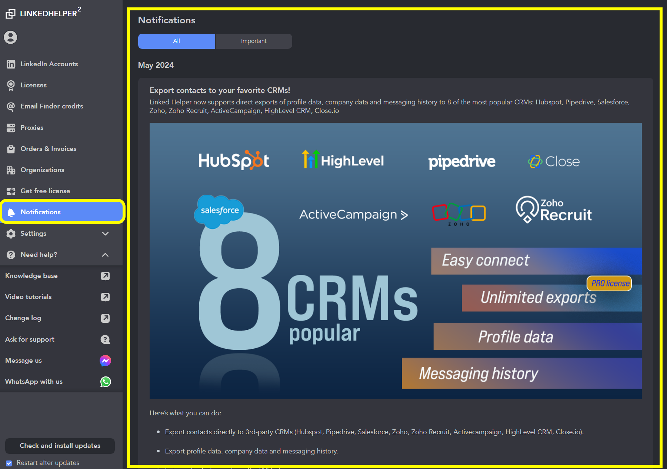This screenshot has height=469, width=667.
Task: Switch to the All notifications tab
Action: [x=177, y=41]
